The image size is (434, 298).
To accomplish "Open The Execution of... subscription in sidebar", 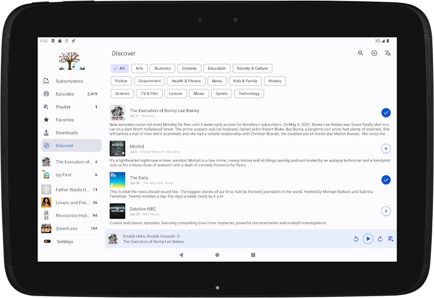I will pos(72,162).
